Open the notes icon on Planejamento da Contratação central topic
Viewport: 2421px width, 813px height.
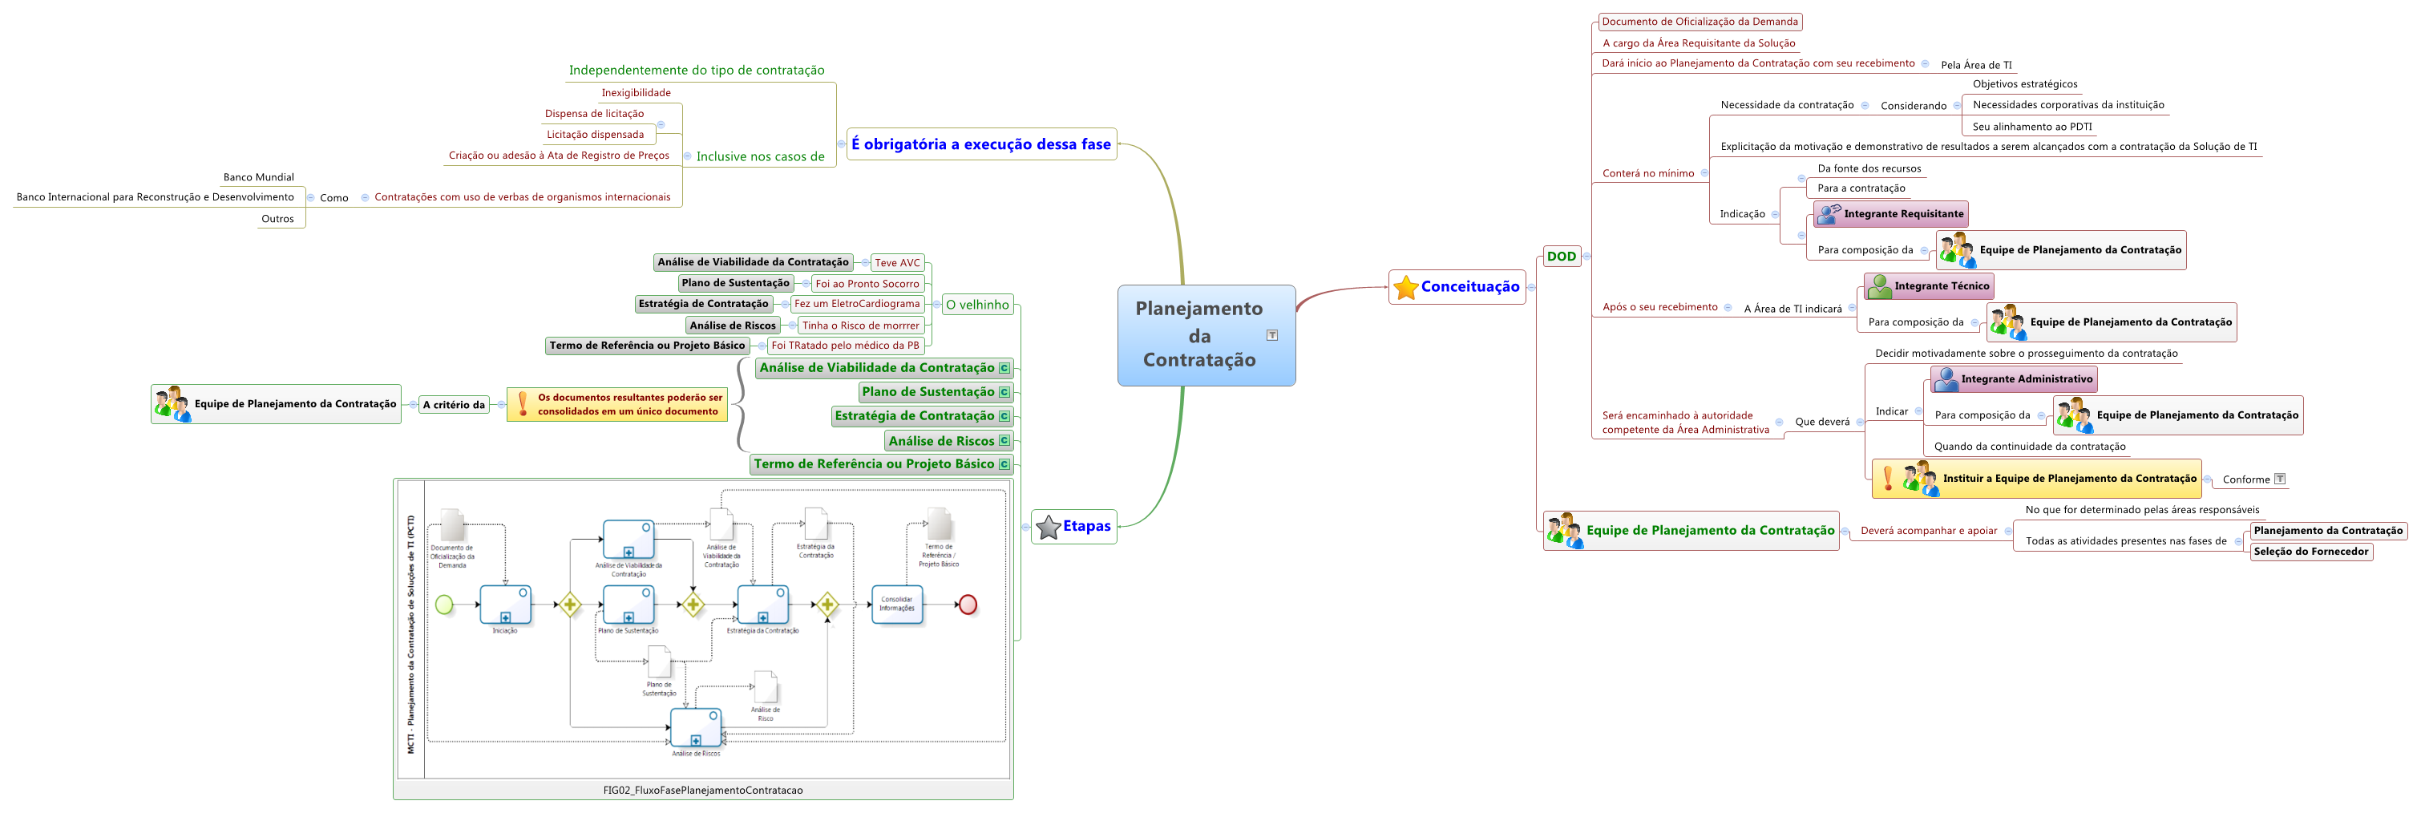click(x=1271, y=335)
